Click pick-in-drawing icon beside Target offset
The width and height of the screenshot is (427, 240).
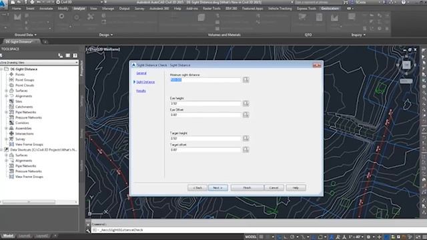click(246, 149)
